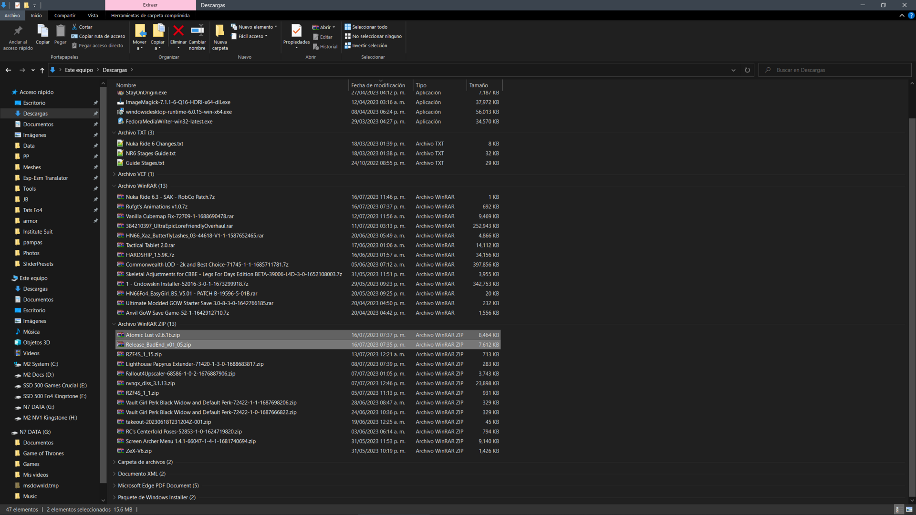Switch to large icons view in status bar

click(x=909, y=509)
